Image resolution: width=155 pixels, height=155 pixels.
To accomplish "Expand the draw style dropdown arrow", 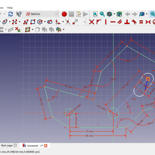I will click(114, 14).
